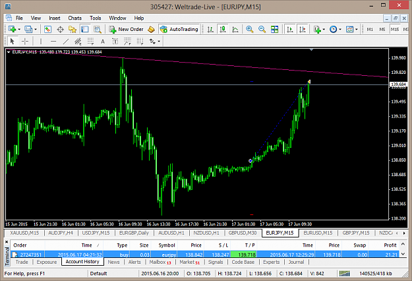
Task: Toggle the Terminal window icon
Action: (x=84, y=29)
